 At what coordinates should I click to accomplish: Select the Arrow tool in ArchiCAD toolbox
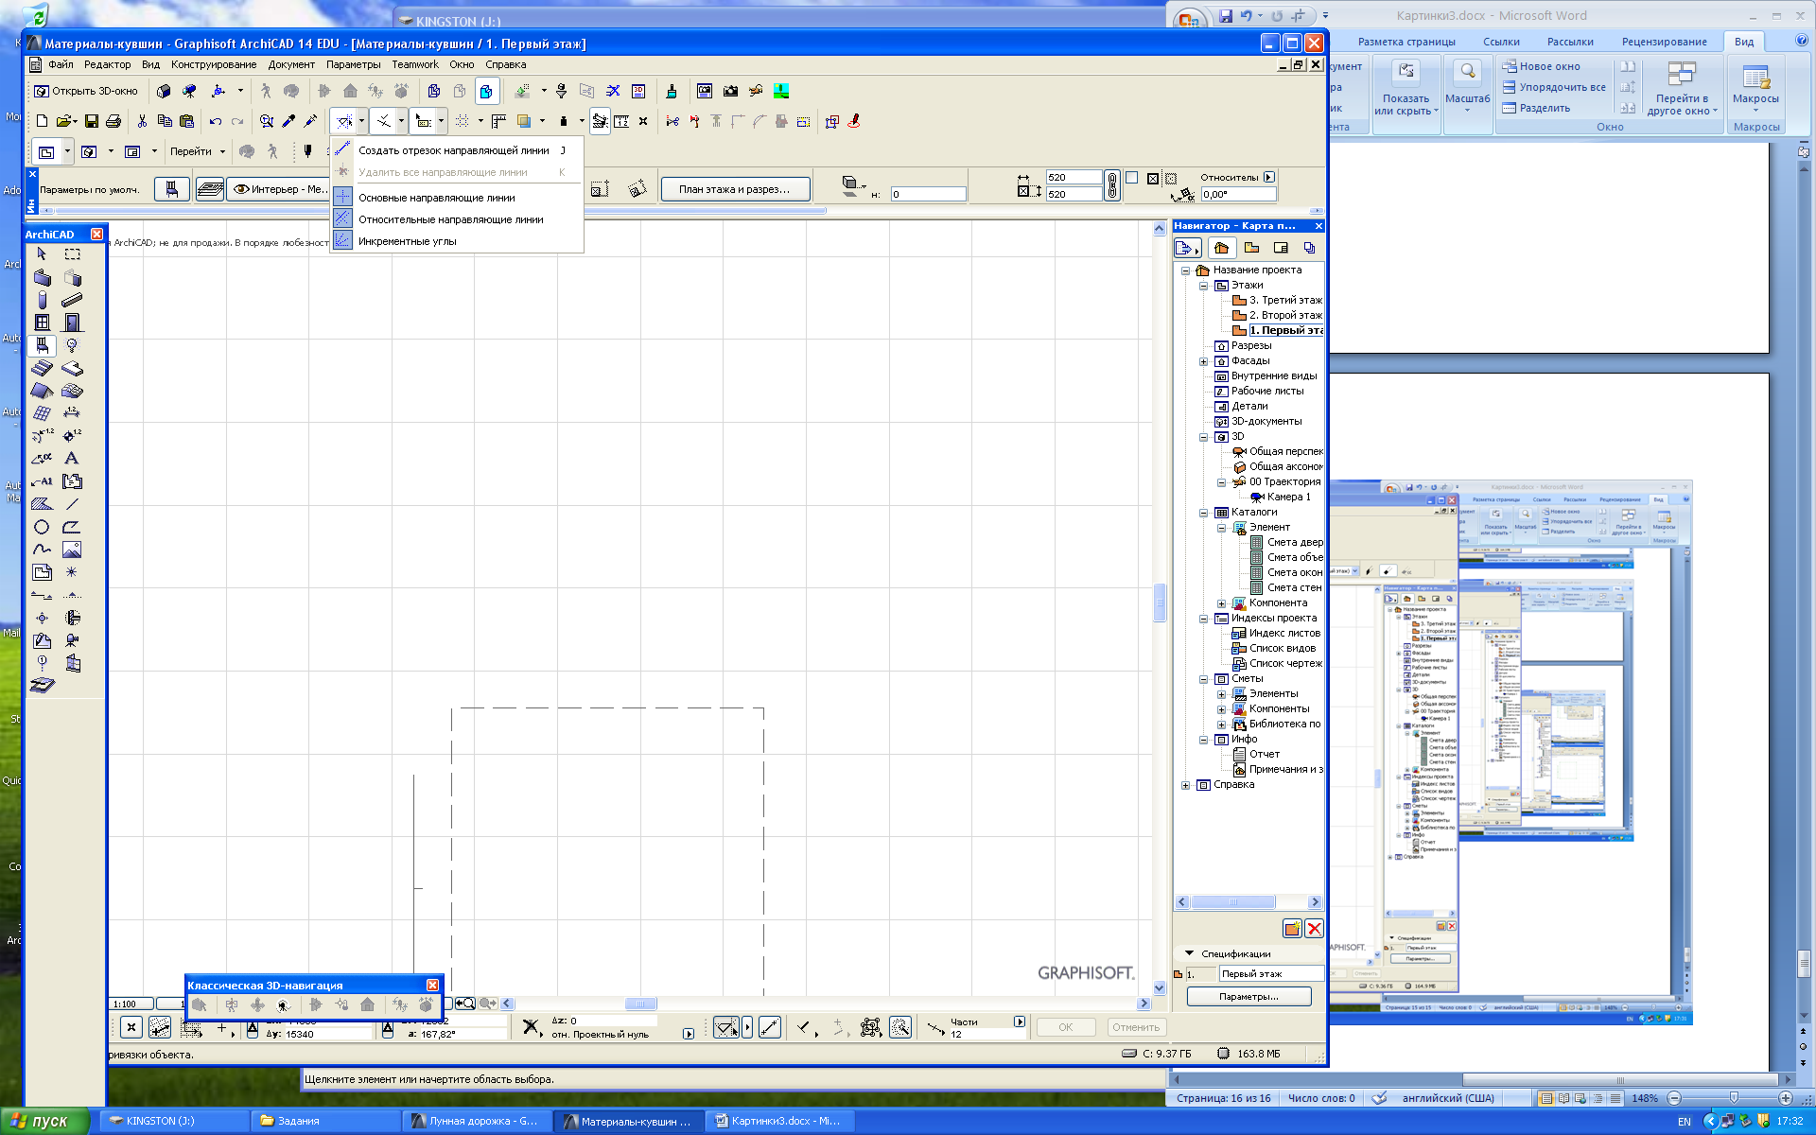(x=42, y=254)
